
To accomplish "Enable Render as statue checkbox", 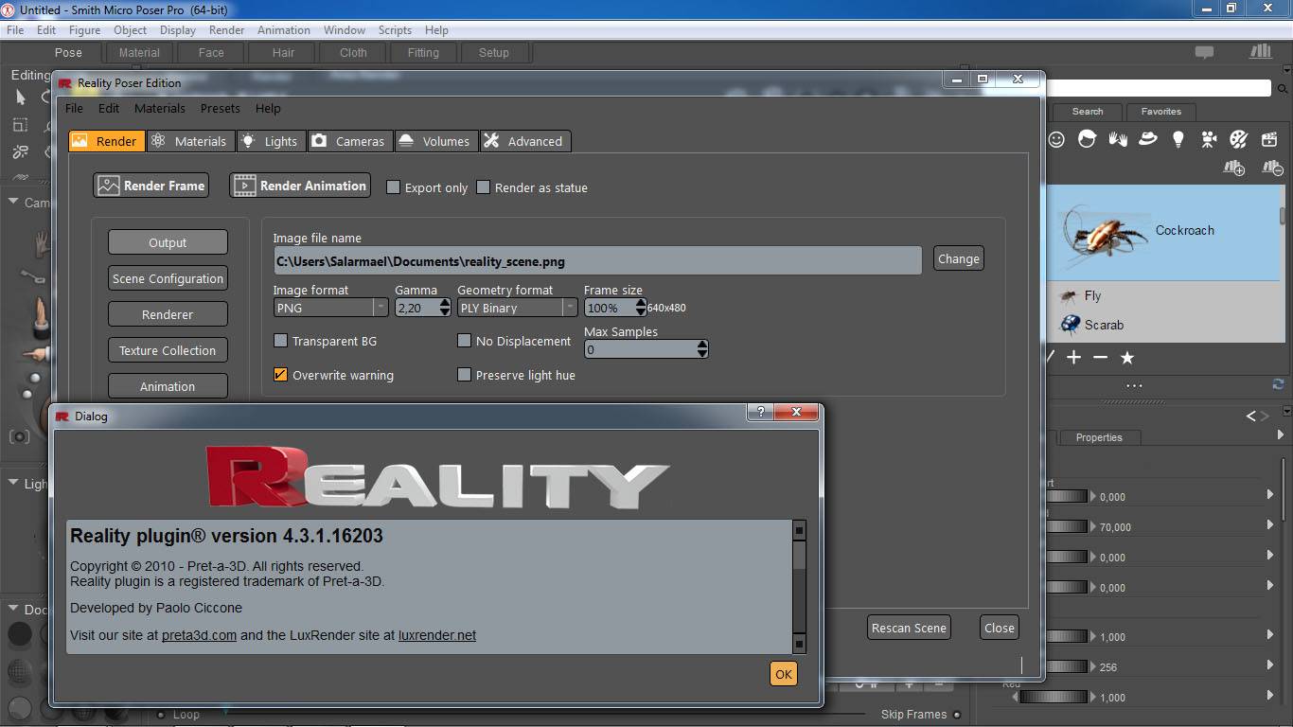I will [483, 187].
